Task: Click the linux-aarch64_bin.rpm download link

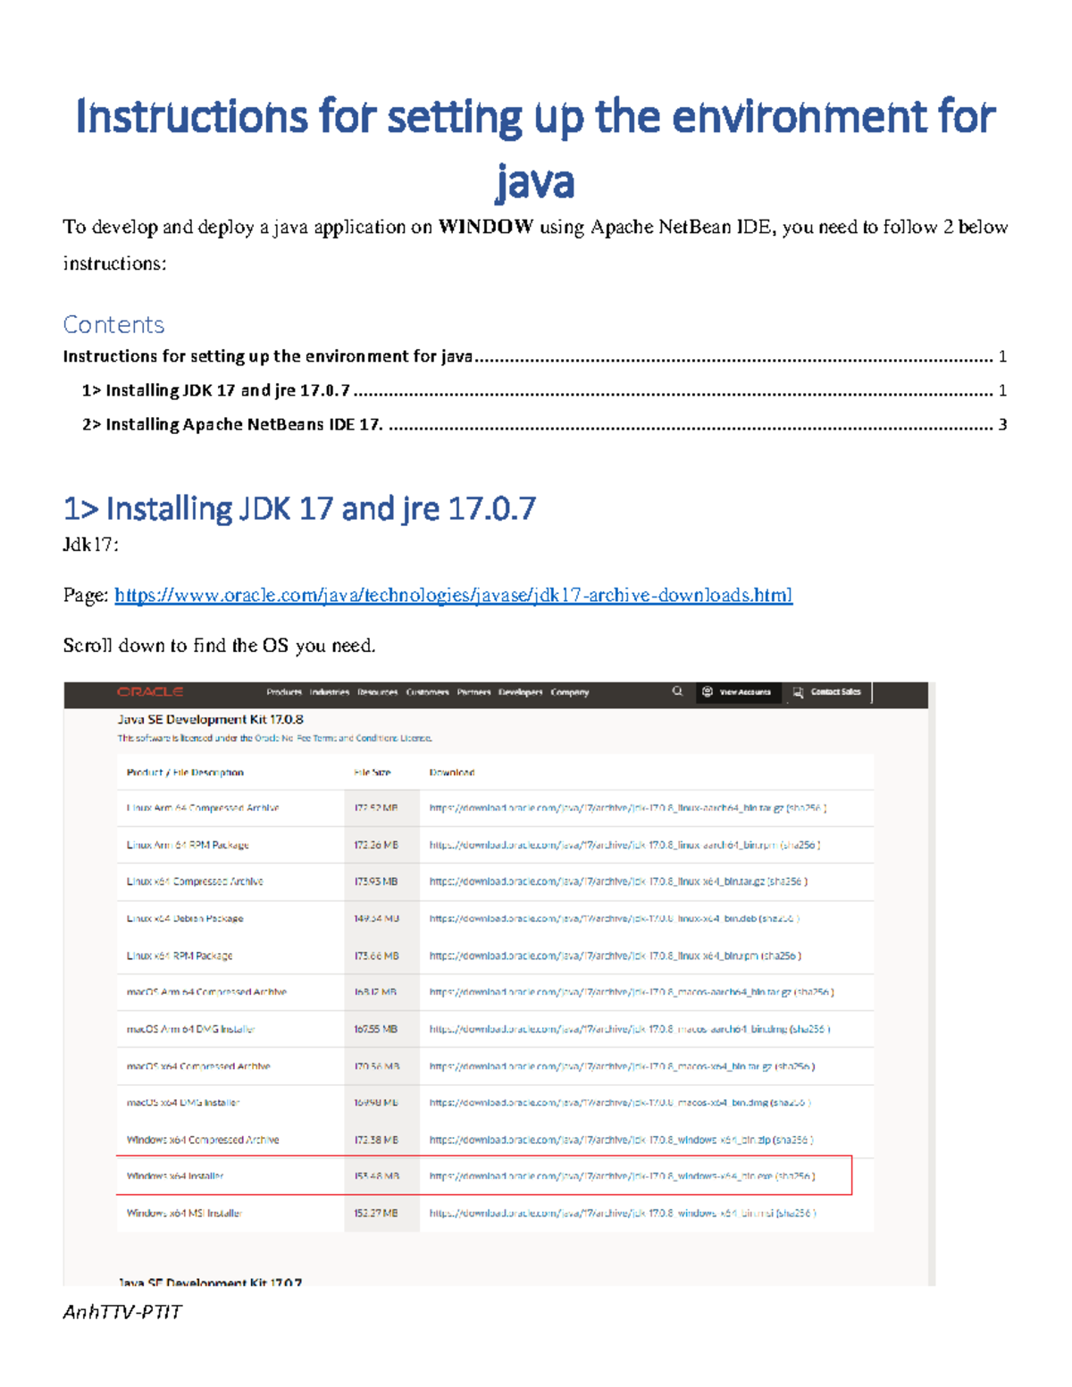Action: (x=603, y=845)
